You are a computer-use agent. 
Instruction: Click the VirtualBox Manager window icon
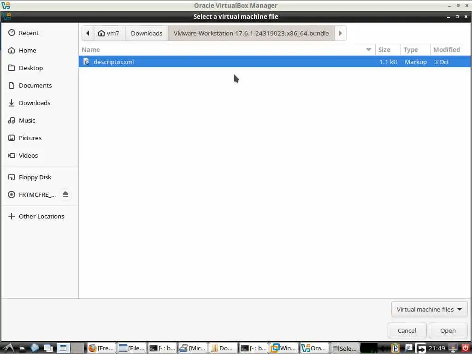click(6, 5)
